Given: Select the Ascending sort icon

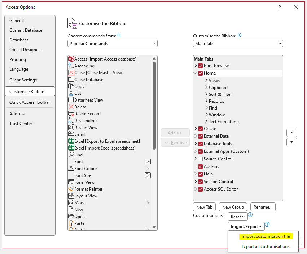Looking at the screenshot, I should 71,66.
